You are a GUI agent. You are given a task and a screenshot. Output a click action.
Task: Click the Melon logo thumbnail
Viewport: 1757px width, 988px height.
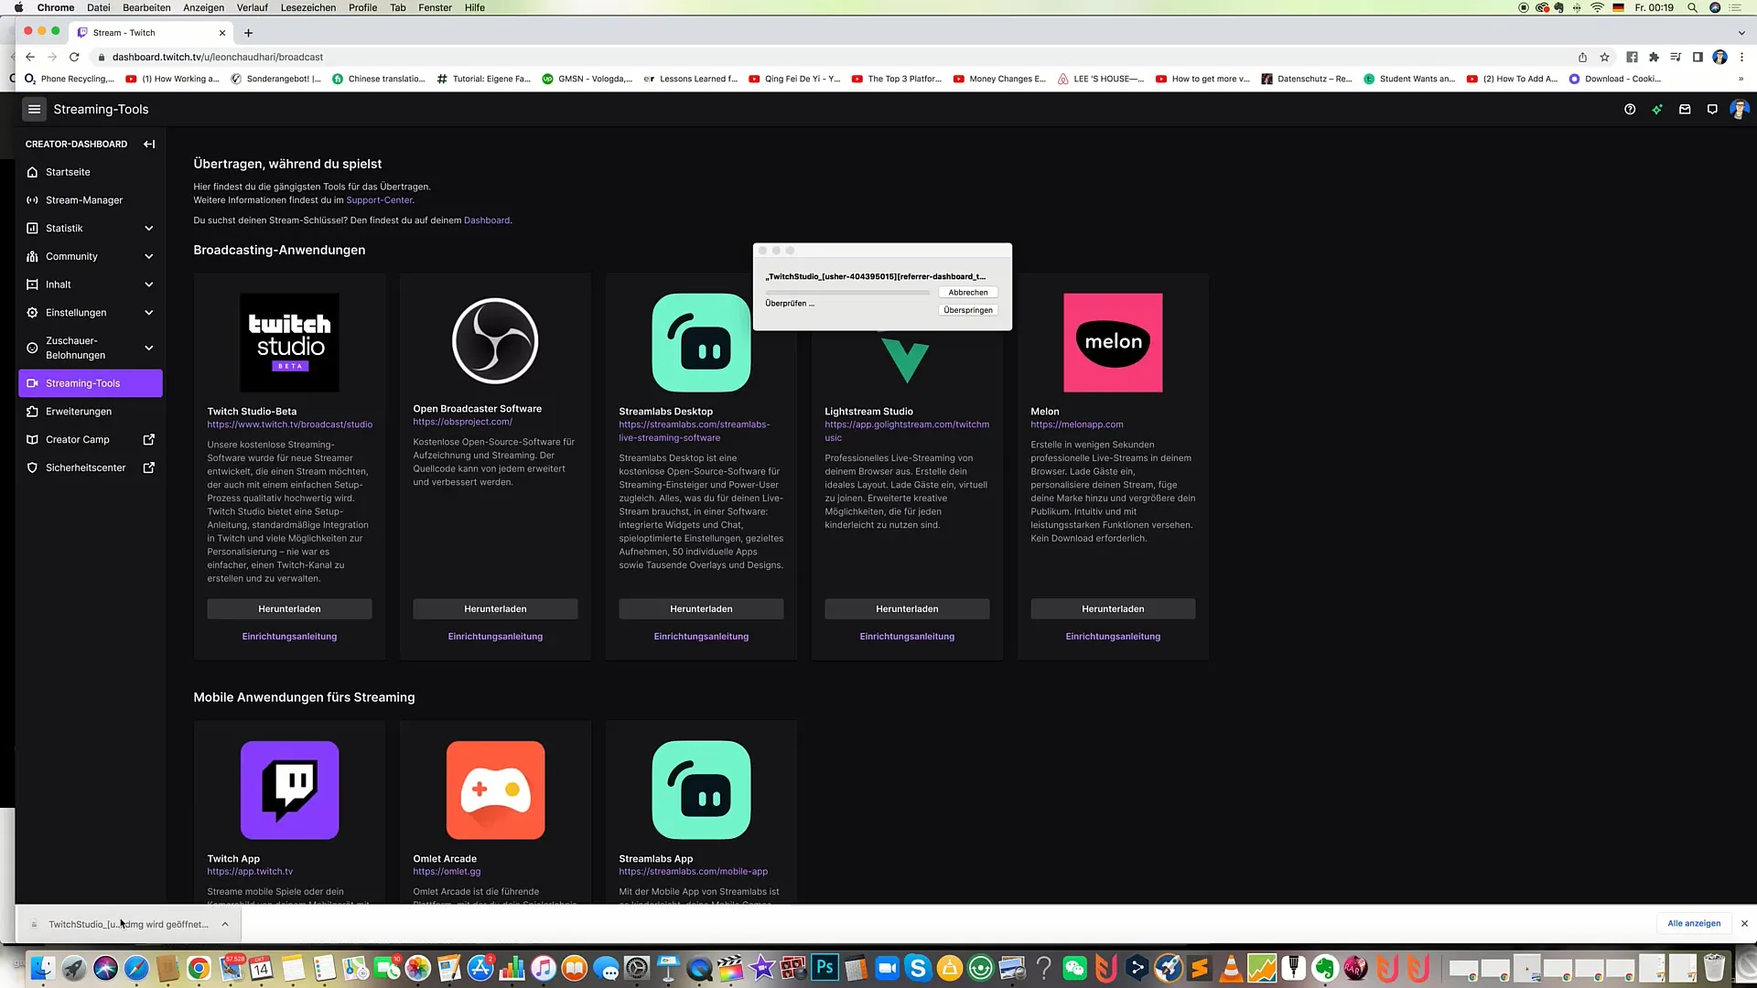[1113, 343]
